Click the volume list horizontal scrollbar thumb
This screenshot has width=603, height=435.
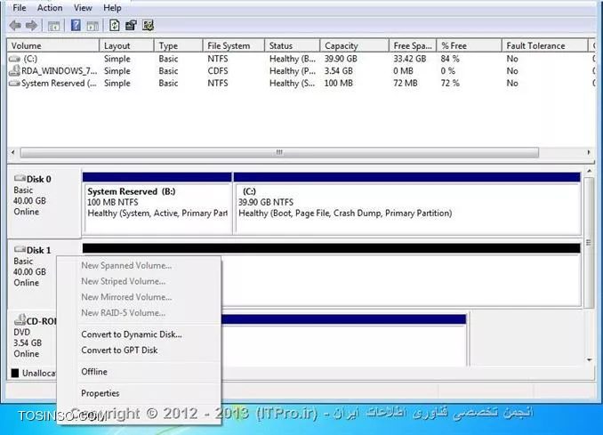coord(279,153)
